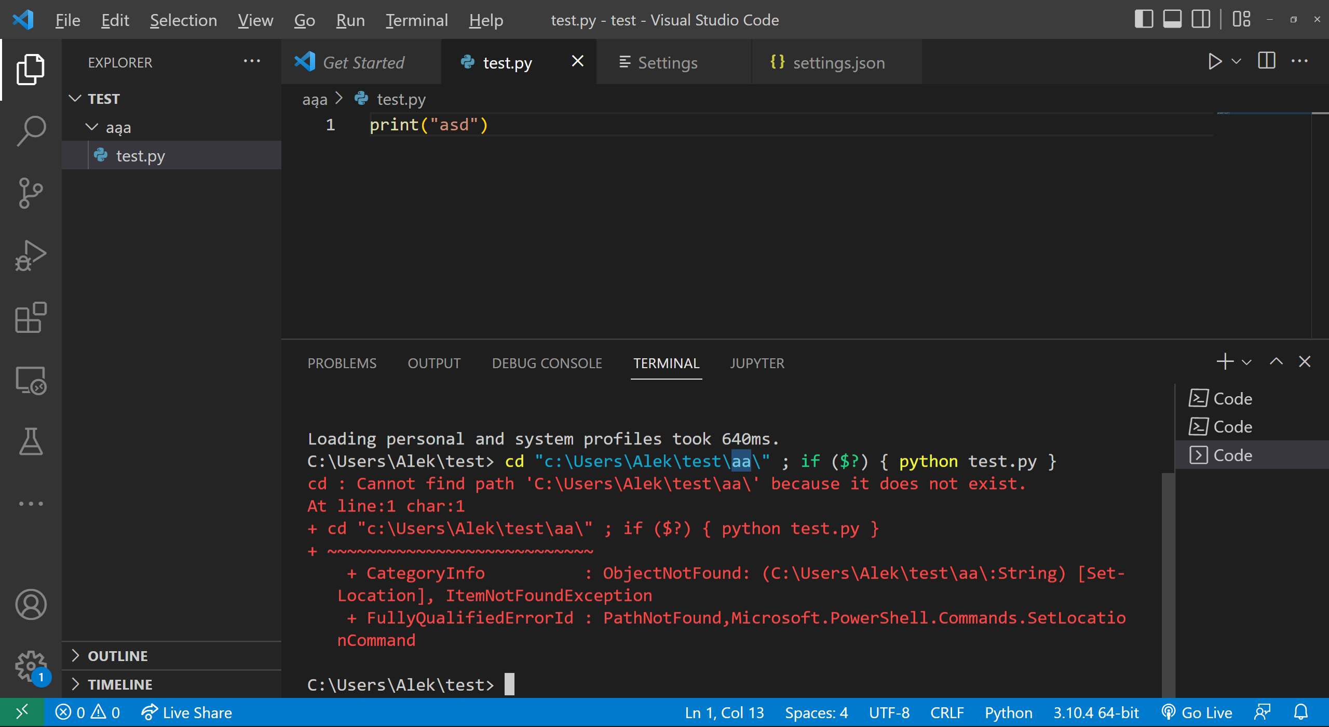The image size is (1329, 727).
Task: Close the terminal panel
Action: pyautogui.click(x=1305, y=361)
